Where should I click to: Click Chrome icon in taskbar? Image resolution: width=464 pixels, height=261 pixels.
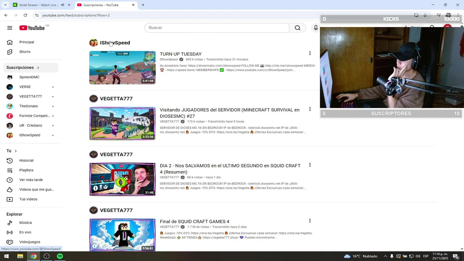click(x=33, y=256)
